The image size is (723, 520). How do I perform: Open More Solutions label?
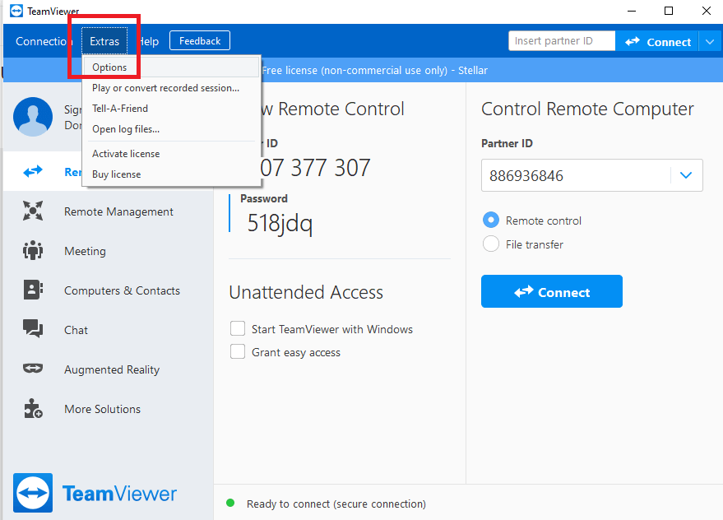(x=102, y=409)
